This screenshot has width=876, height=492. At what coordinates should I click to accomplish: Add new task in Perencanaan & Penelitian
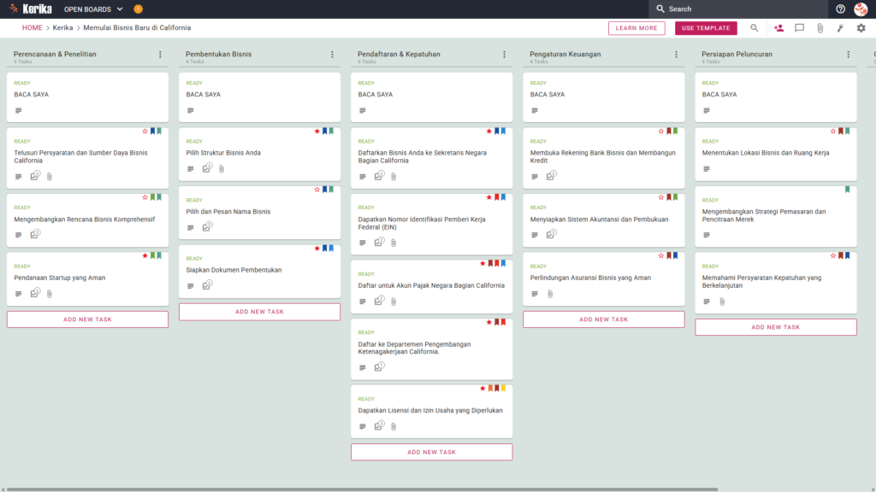pos(88,319)
